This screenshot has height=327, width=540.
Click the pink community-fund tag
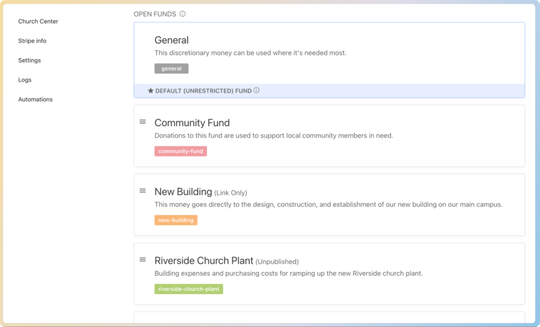click(x=180, y=151)
